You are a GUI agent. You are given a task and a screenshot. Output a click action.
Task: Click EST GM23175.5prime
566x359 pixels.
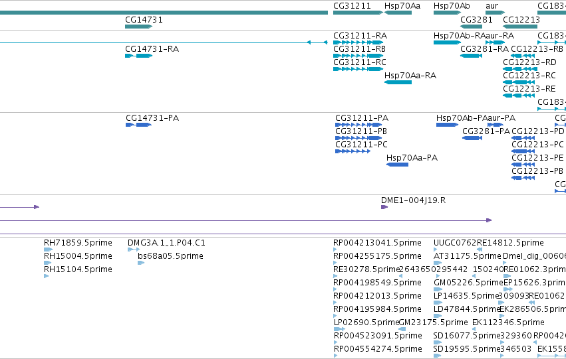(402, 329)
